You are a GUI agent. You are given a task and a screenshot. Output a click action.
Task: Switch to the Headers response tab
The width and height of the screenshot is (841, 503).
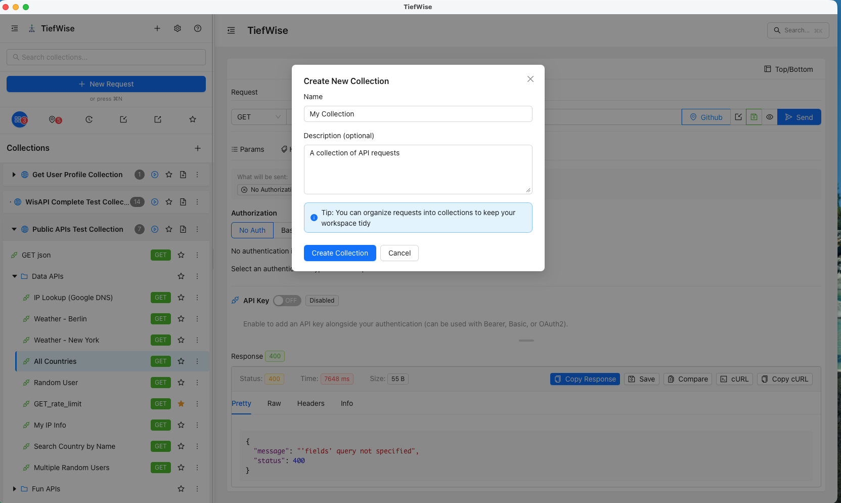click(311, 403)
